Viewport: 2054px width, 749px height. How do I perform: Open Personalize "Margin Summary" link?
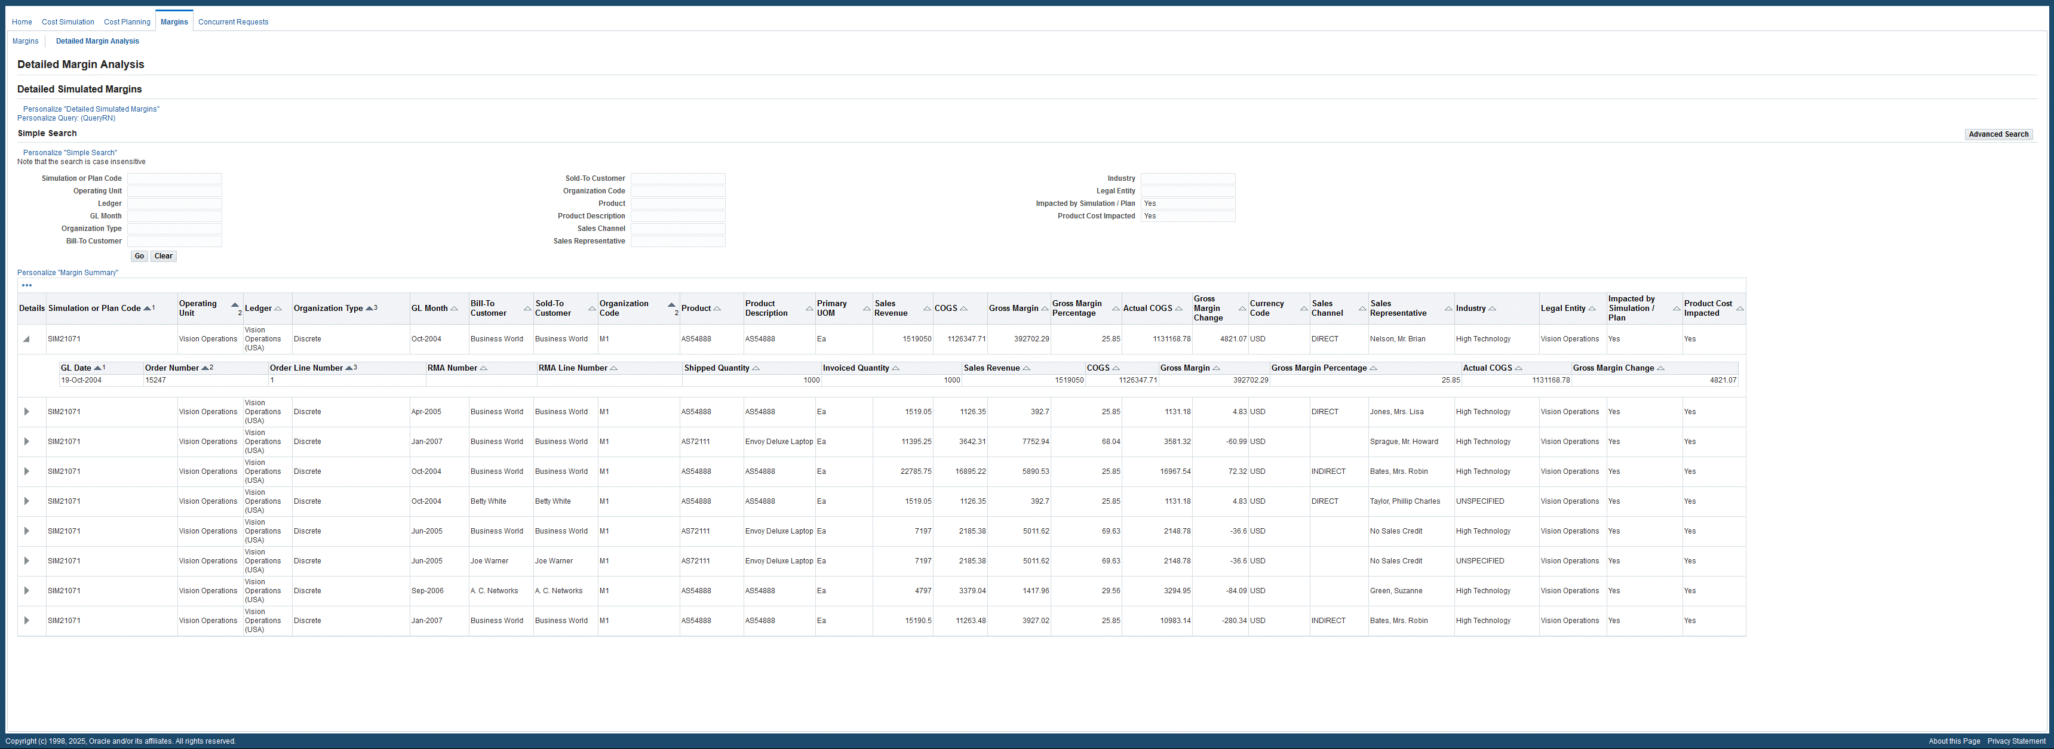pyautogui.click(x=67, y=273)
